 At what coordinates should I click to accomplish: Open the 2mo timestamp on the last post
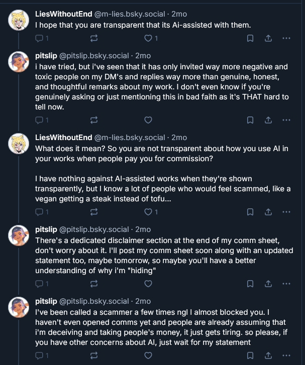[143, 301]
